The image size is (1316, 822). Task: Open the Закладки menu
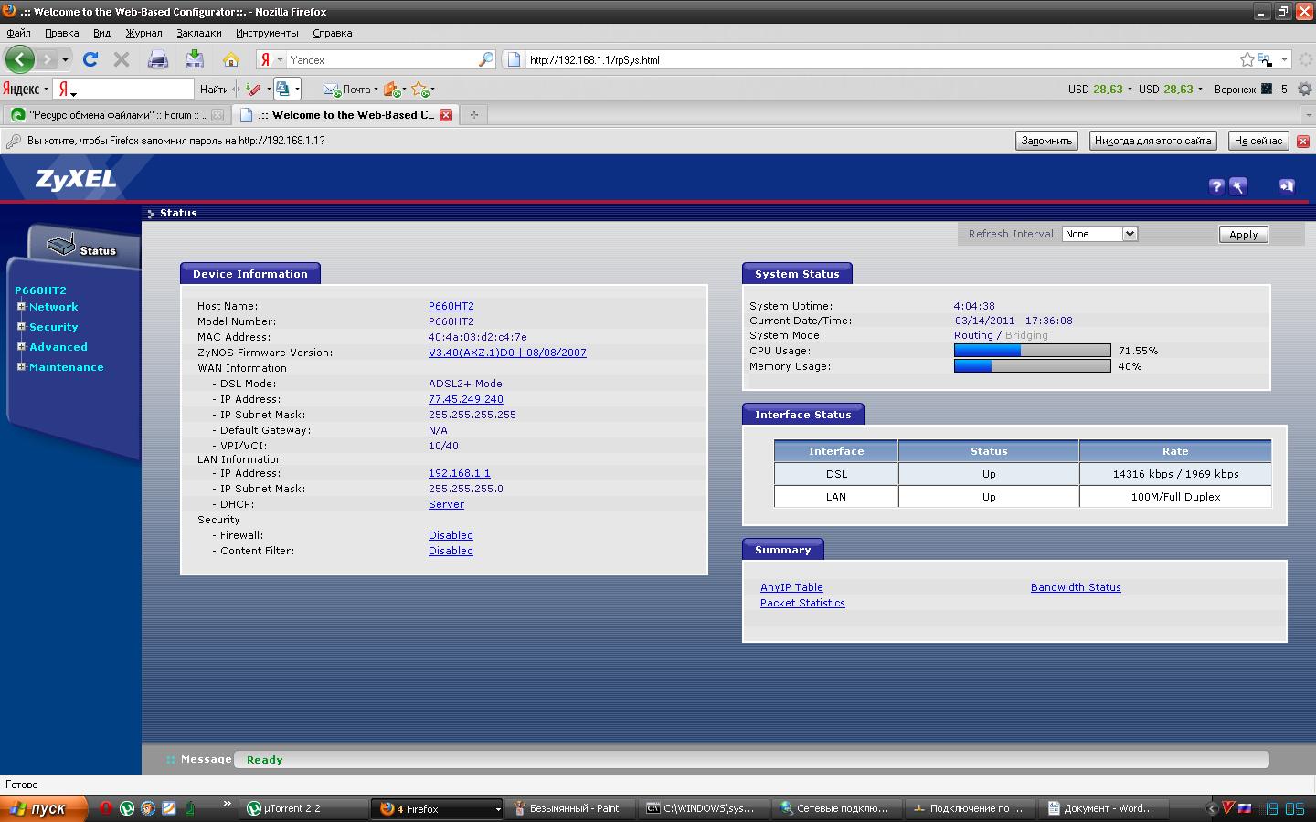click(198, 33)
